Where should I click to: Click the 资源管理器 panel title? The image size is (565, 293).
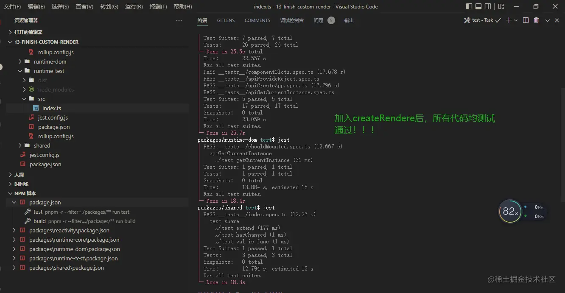click(26, 20)
